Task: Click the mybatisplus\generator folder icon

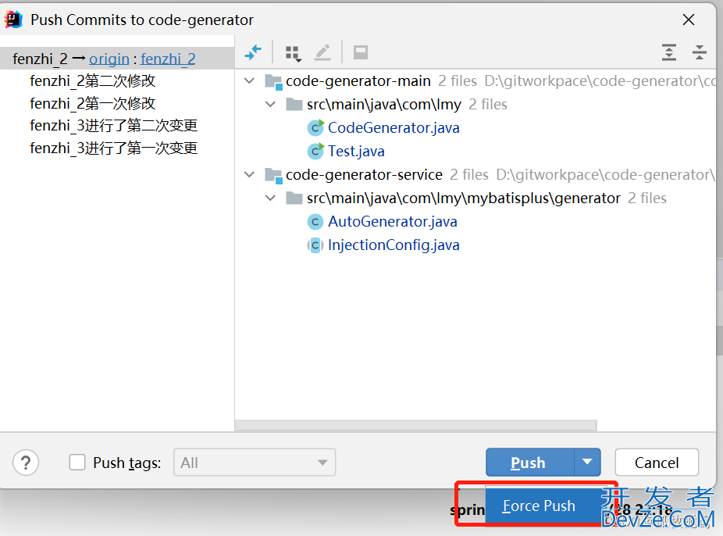Action: (x=294, y=198)
